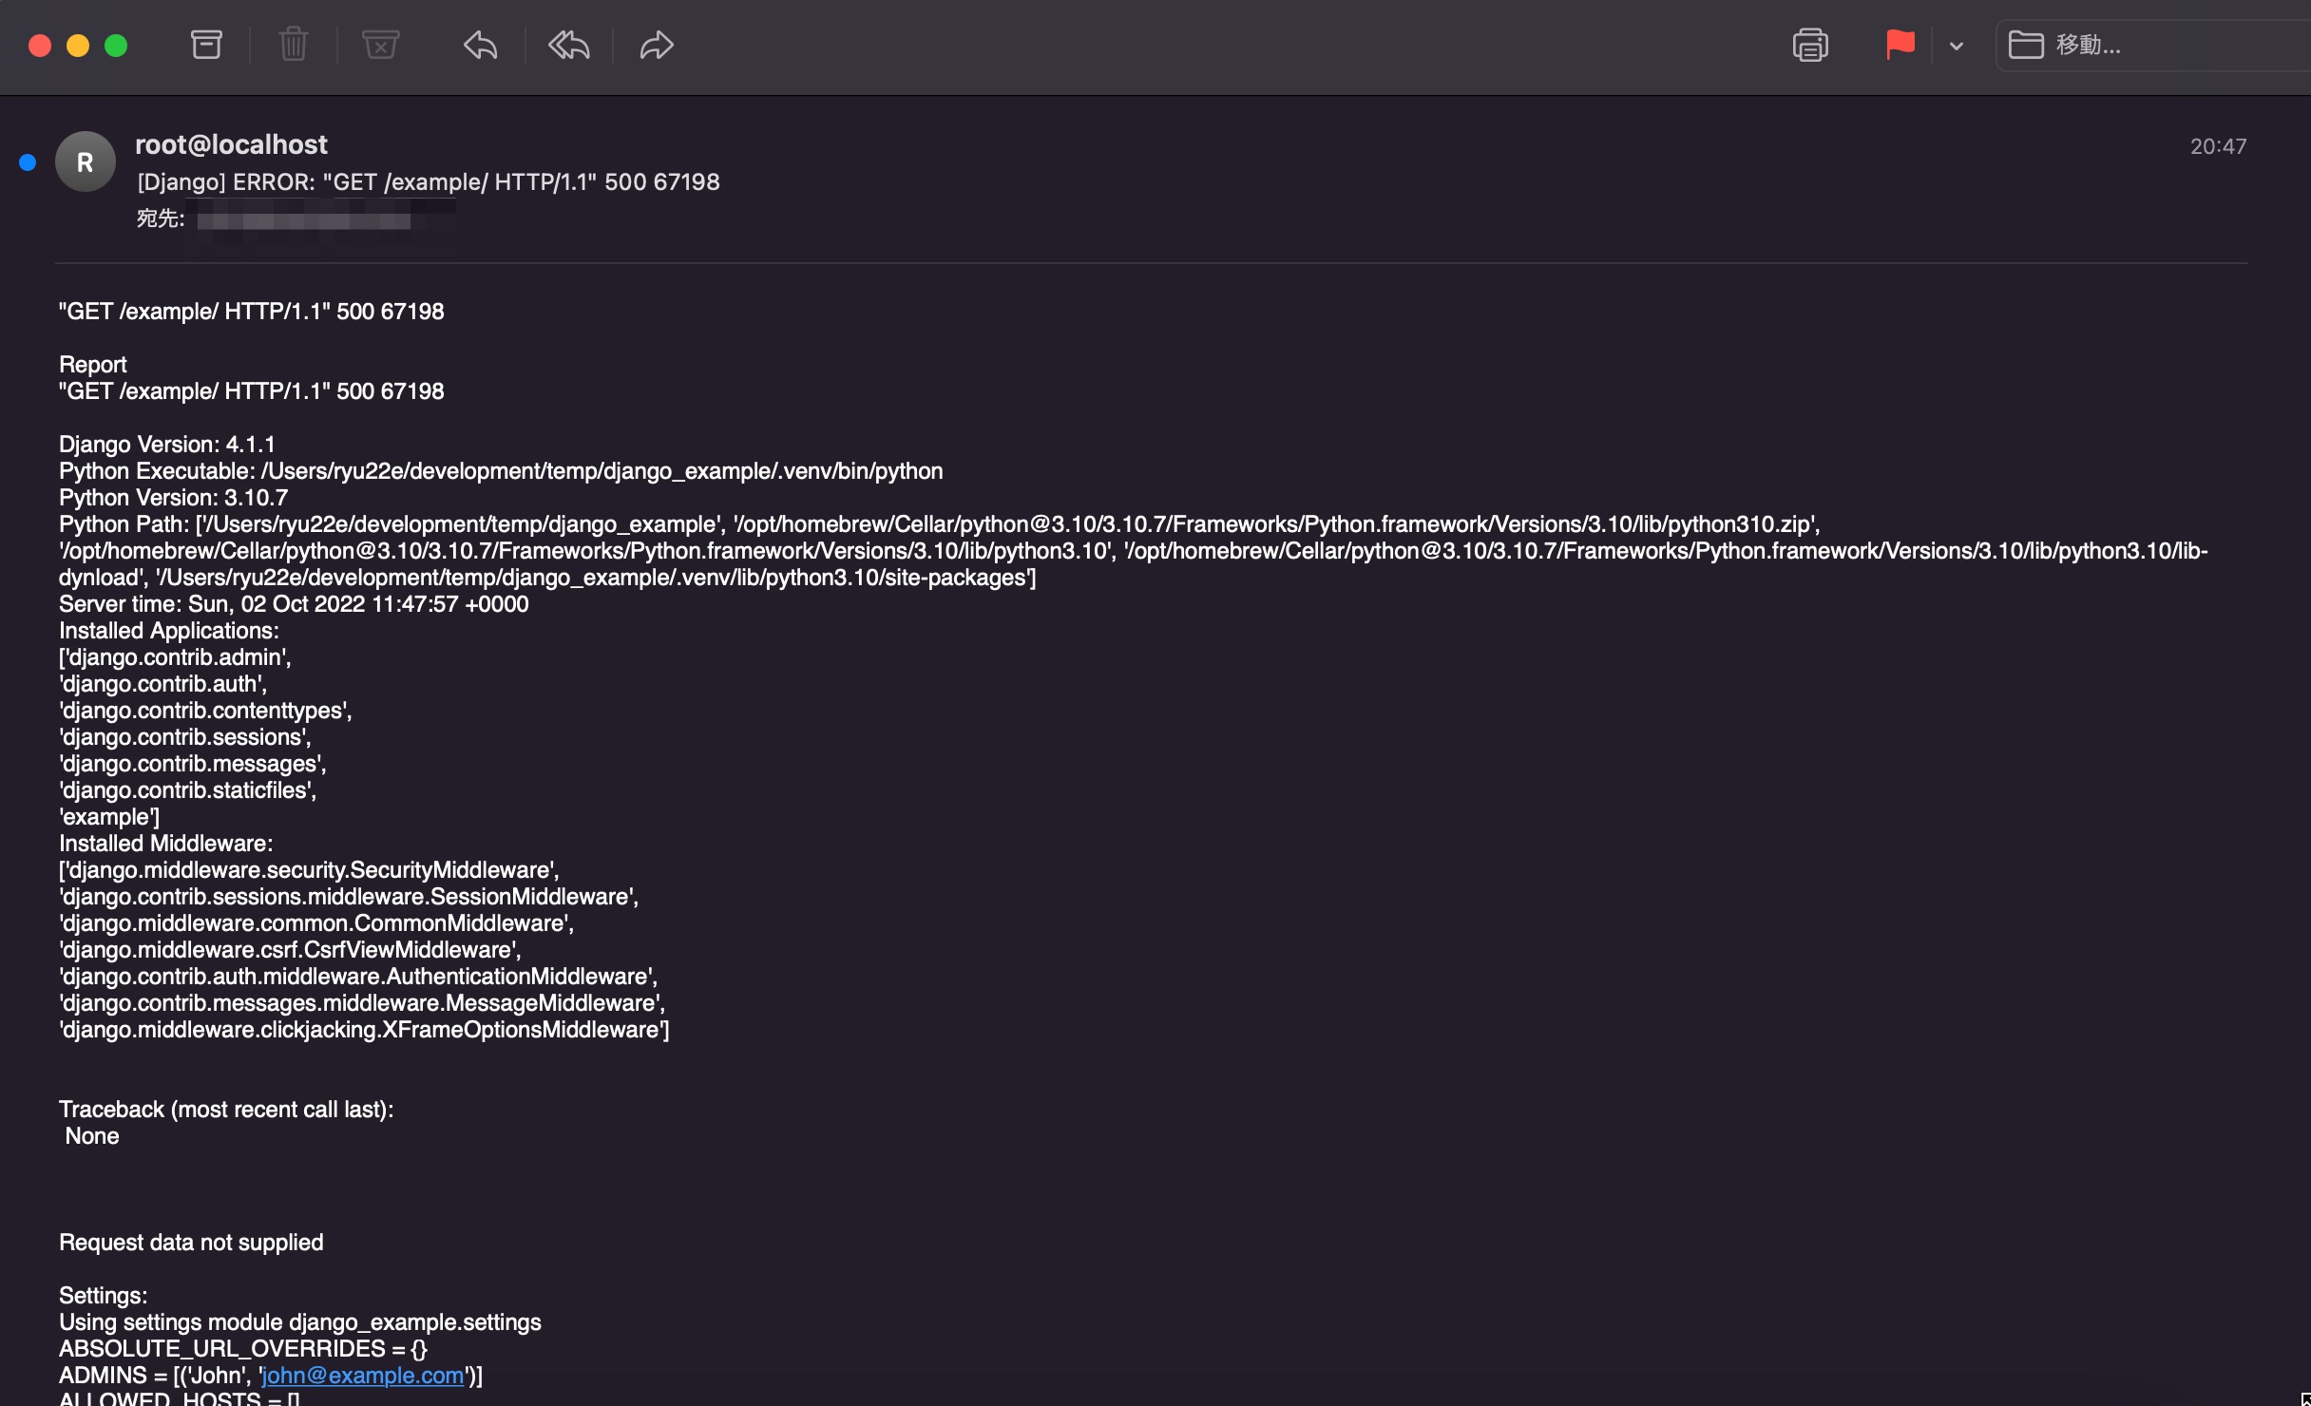Click 'django.contrib.staticfiles' entry
The width and height of the screenshot is (2311, 1406).
tap(187, 790)
